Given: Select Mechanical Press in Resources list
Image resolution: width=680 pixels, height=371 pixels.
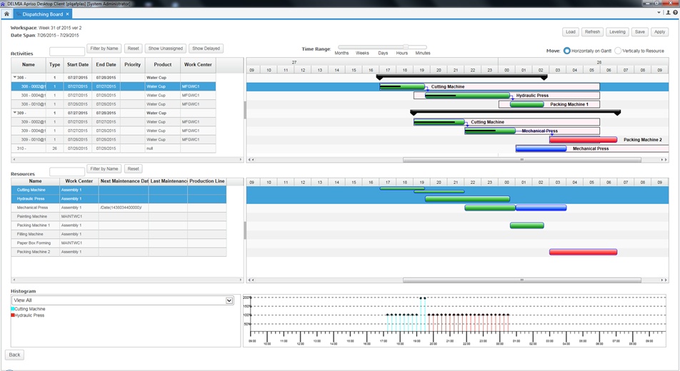Looking at the screenshot, I should (119, 208).
